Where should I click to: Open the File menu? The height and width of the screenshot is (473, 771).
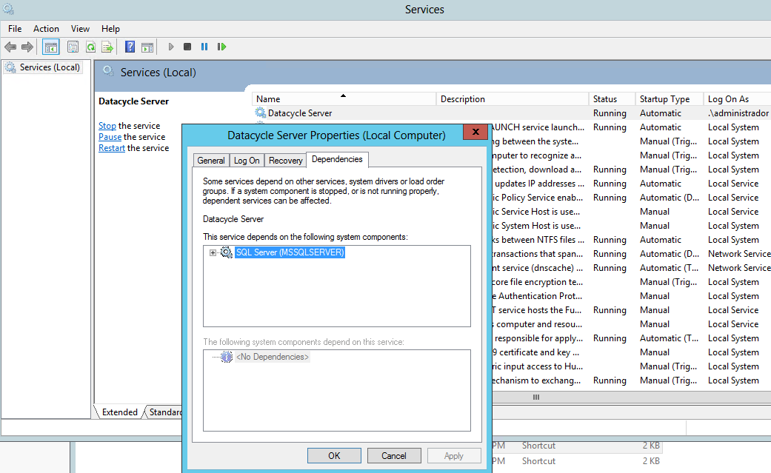[x=15, y=29]
